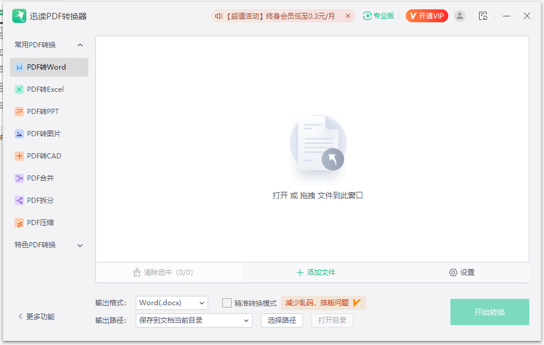Open 设置 under the file list
Screen dimensions: 544x345
tap(462, 272)
